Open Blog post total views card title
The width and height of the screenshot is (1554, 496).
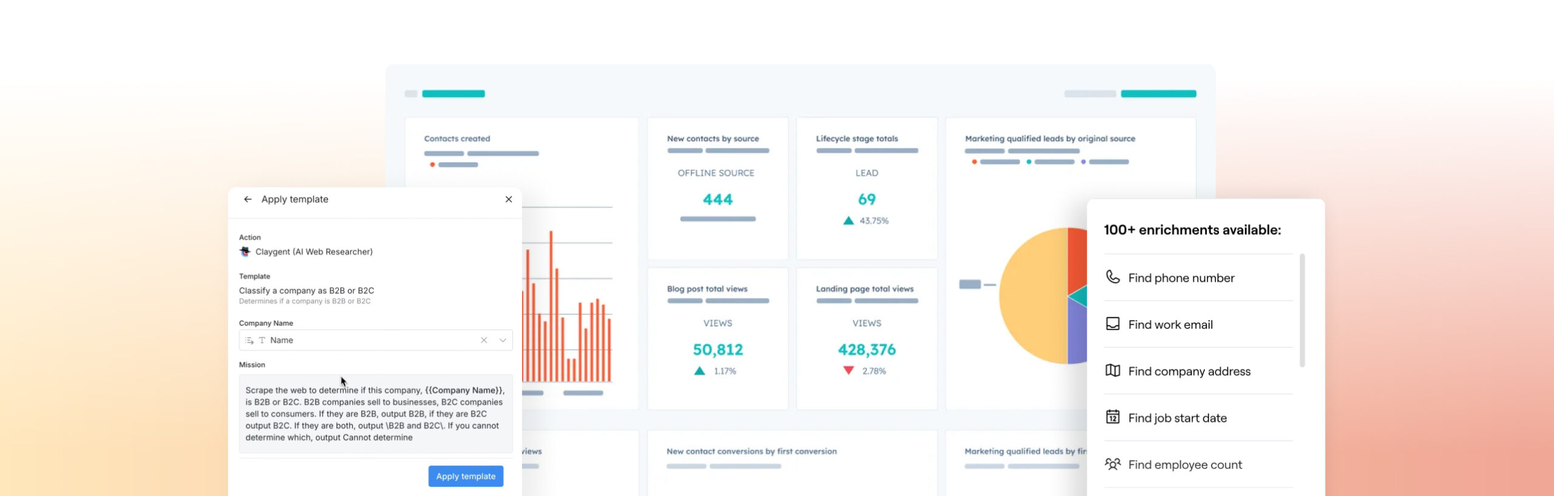pyautogui.click(x=707, y=289)
